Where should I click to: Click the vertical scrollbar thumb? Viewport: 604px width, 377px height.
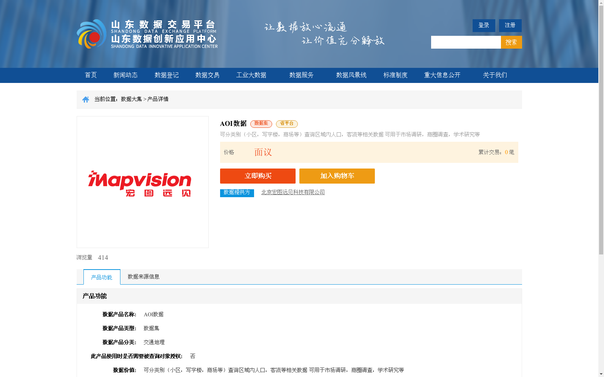pyautogui.click(x=601, y=130)
